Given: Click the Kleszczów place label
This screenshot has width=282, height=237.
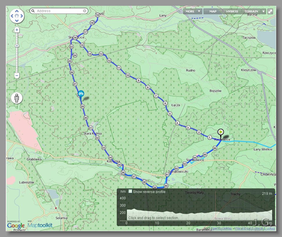Looking at the screenshot, I should coord(249,70).
